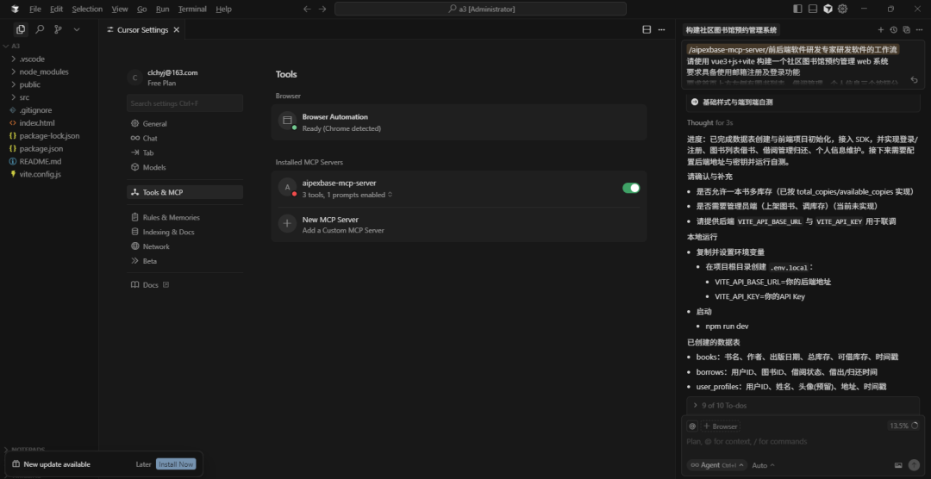This screenshot has width=931, height=479.
Task: Open the Edit menu
Action: click(56, 9)
